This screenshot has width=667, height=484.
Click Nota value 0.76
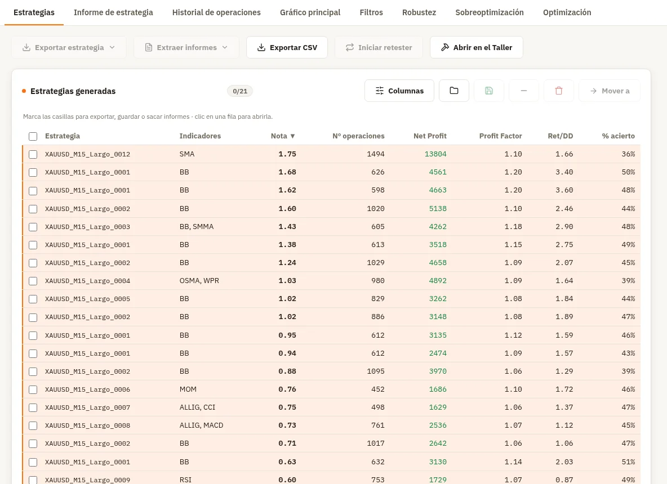287,389
